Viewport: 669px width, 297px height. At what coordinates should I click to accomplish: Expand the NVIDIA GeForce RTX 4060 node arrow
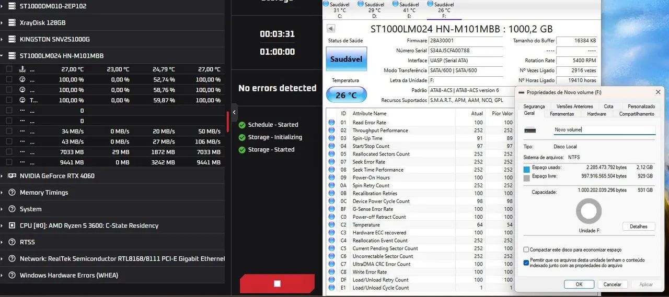2,176
